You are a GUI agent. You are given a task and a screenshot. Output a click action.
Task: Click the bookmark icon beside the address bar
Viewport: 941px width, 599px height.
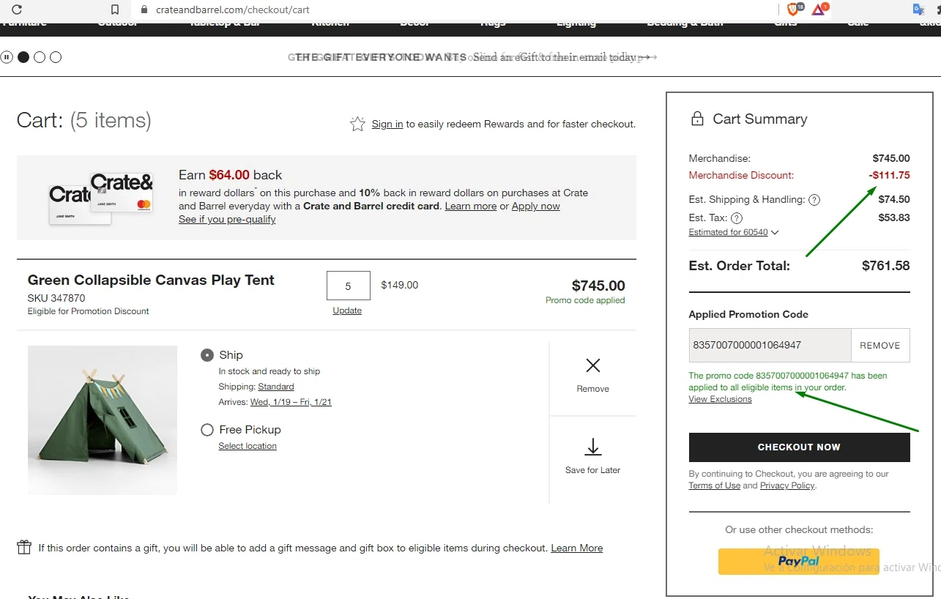114,10
